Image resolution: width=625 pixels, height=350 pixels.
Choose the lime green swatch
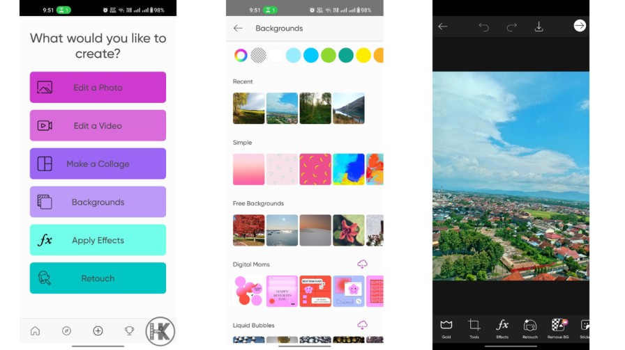[329, 55]
